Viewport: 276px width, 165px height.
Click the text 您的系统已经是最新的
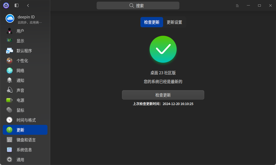tap(163, 81)
